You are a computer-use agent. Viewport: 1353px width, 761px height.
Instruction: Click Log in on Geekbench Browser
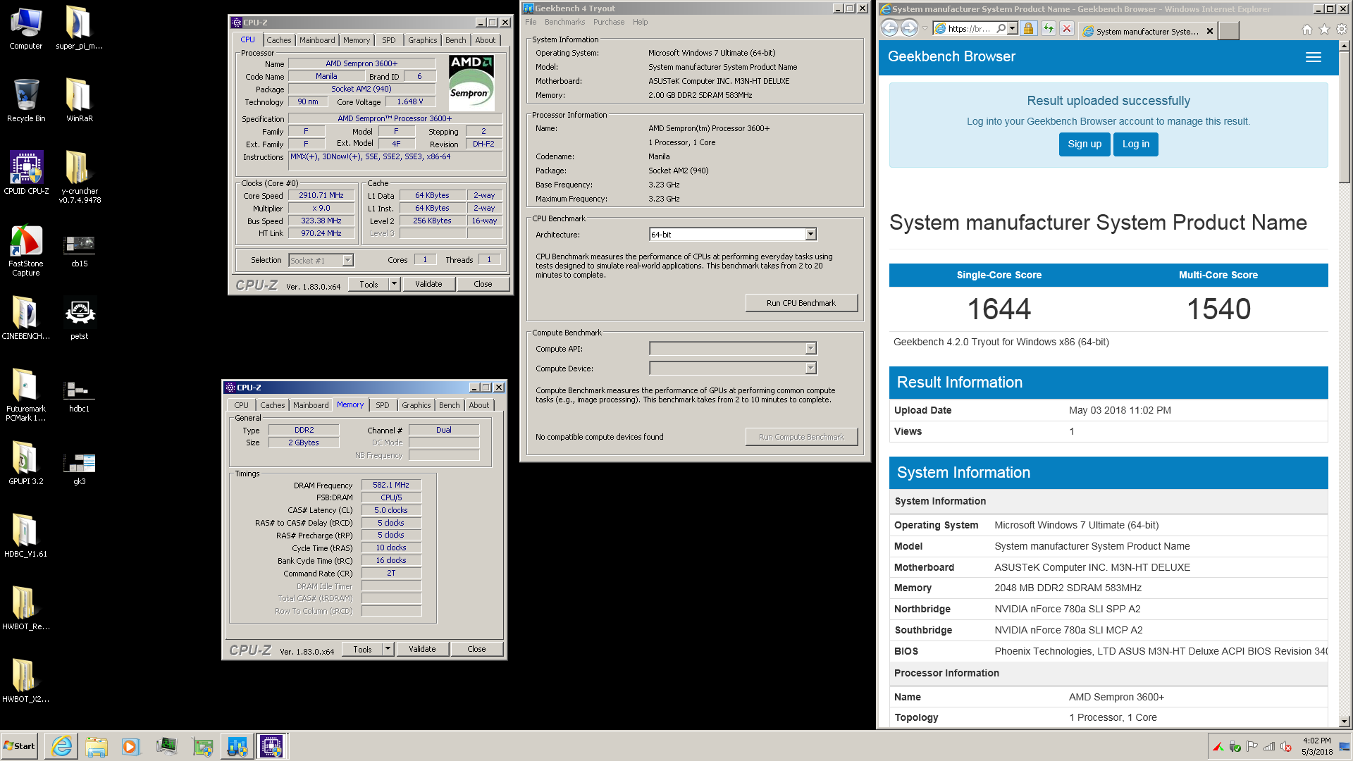(1136, 144)
